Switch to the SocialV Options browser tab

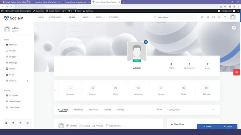pyautogui.click(x=16, y=2)
